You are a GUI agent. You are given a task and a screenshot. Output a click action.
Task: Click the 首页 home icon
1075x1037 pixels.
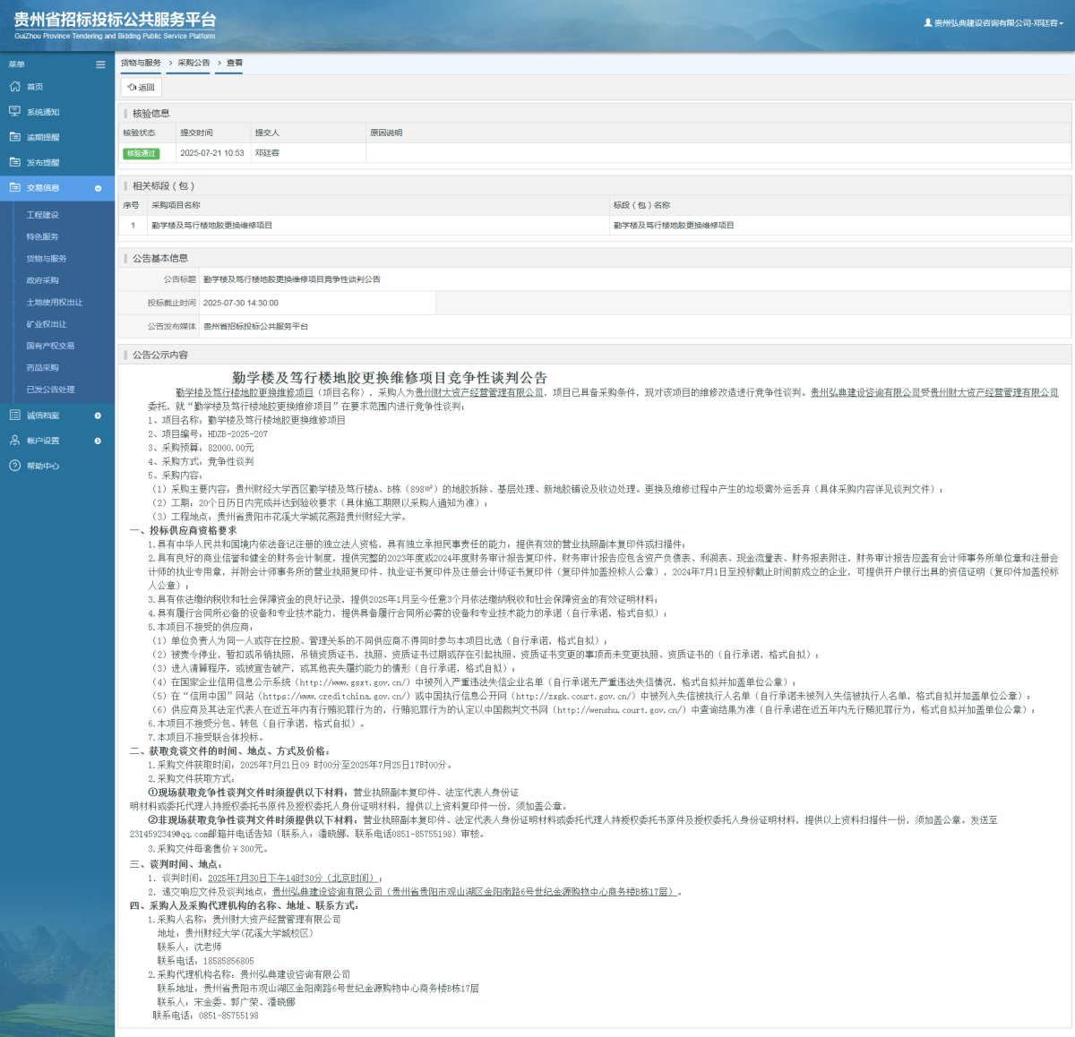[14, 87]
